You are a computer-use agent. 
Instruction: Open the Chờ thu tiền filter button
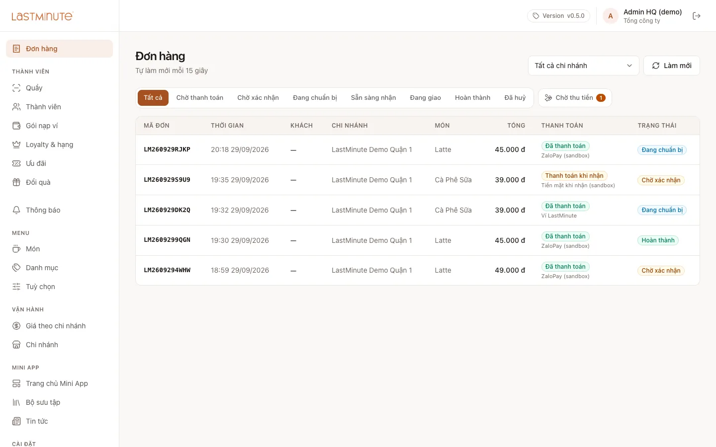point(575,98)
